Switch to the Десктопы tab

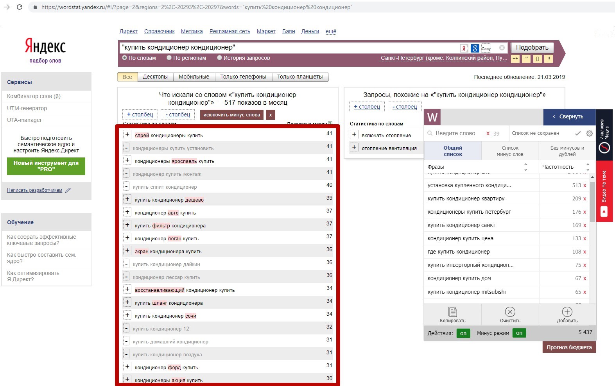(x=155, y=77)
